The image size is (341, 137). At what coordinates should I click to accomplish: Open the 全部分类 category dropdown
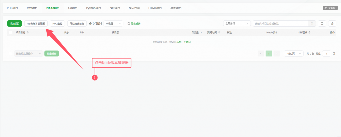[x=237, y=23]
